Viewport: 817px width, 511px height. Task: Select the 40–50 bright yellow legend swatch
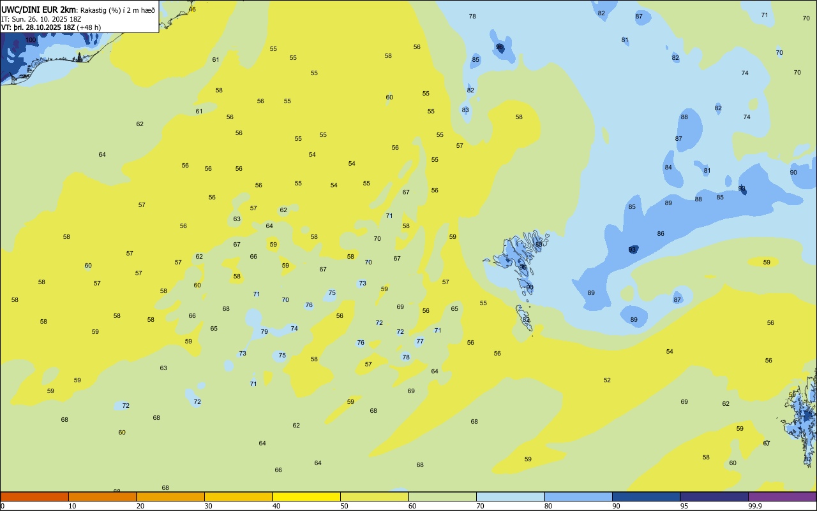click(x=306, y=496)
